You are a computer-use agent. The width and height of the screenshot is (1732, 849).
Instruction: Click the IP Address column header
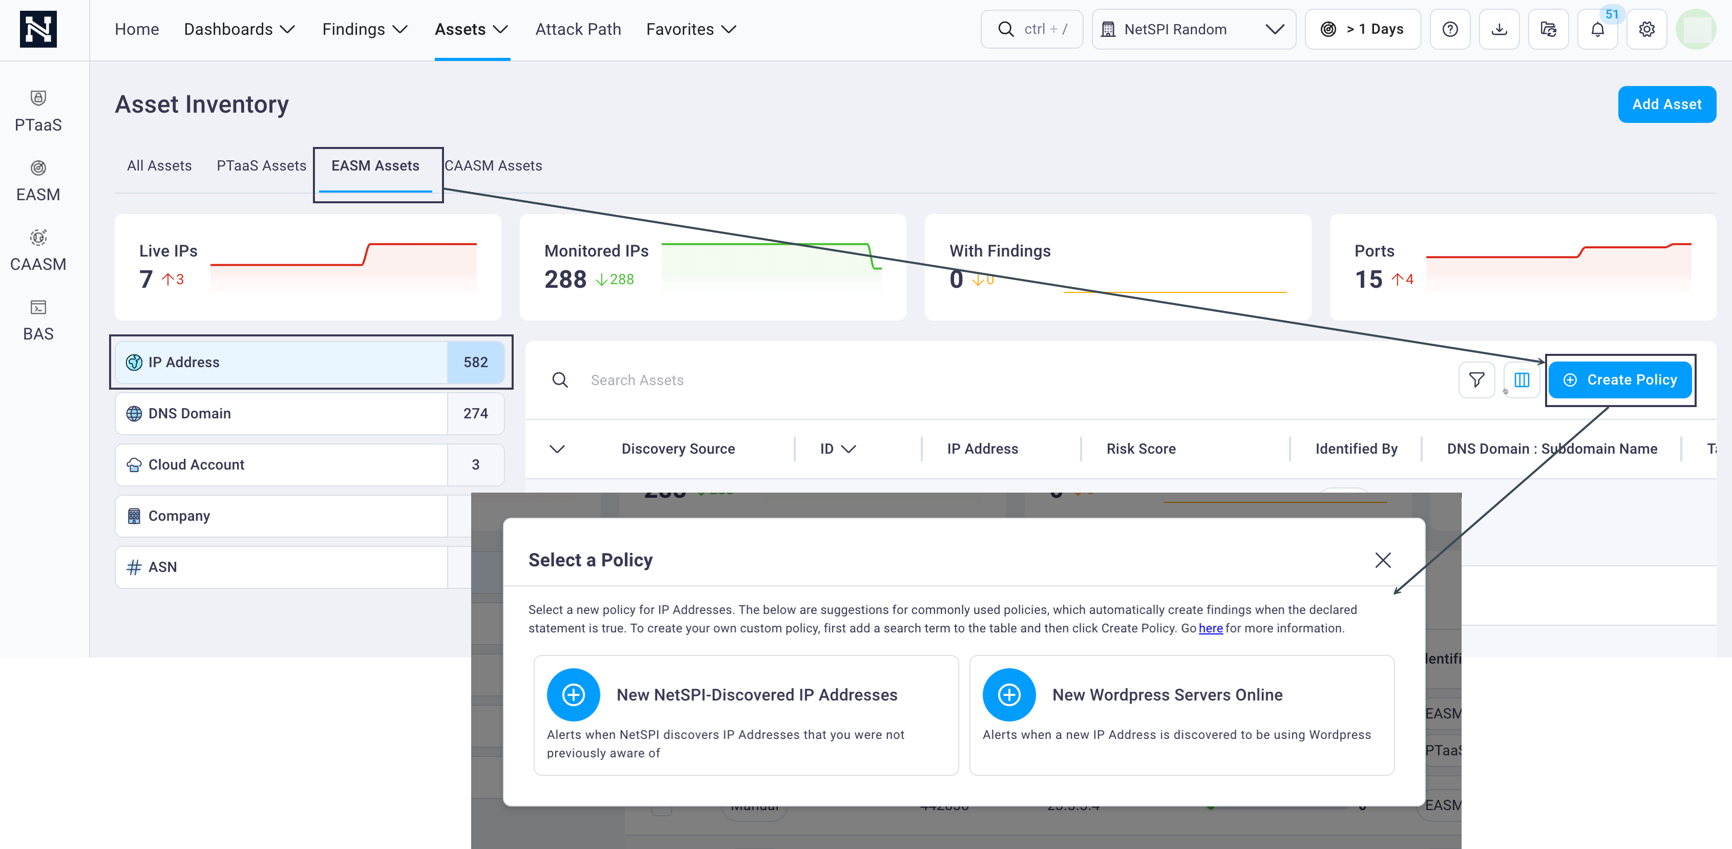pos(982,449)
